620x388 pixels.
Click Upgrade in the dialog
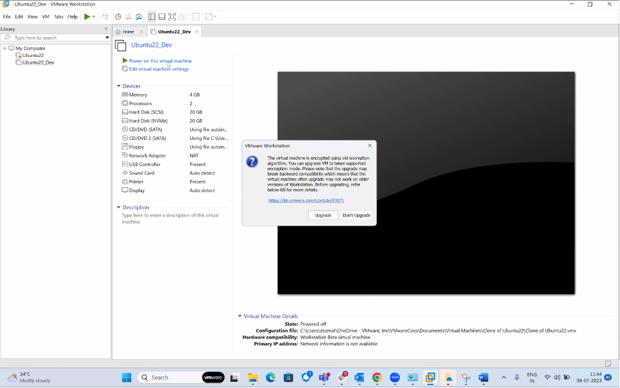322,215
